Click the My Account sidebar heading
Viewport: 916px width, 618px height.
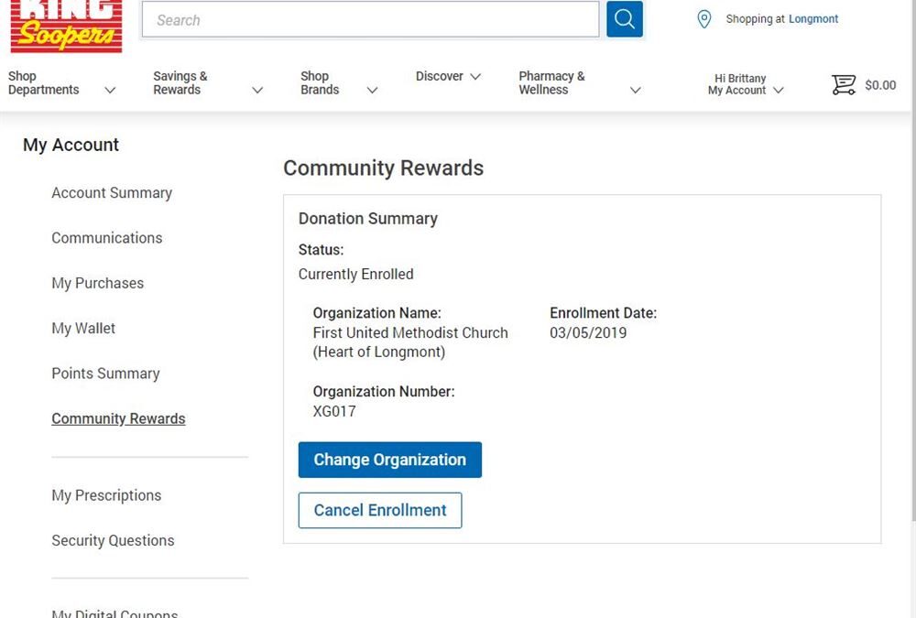pos(71,145)
